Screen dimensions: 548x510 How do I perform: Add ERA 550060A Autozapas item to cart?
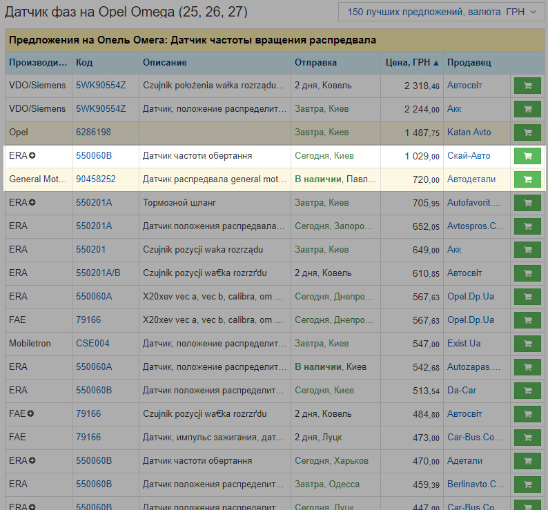pos(527,366)
